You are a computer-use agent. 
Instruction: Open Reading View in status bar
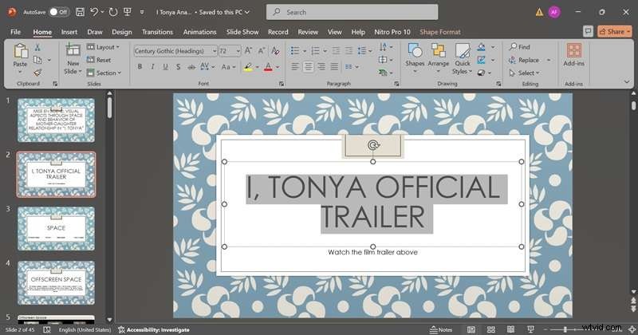point(510,329)
